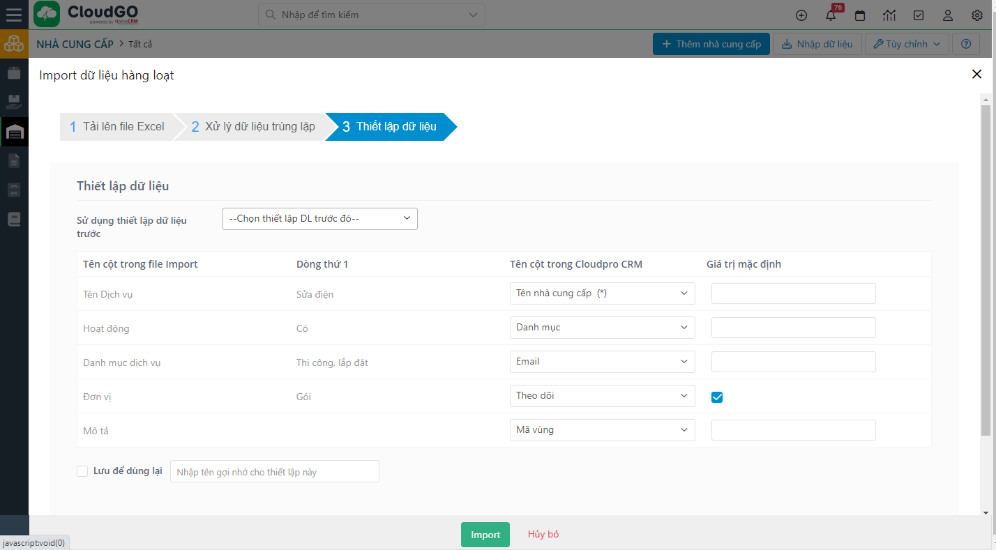Click the quick create plus icon
This screenshot has width=996, height=550.
click(801, 15)
